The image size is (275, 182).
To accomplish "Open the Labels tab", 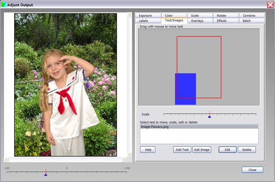I will (148, 21).
